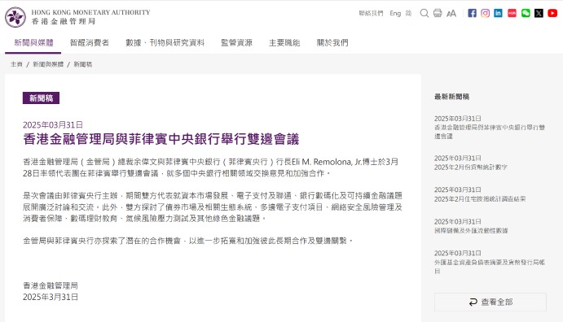The height and width of the screenshot is (322, 563).
Task: Click the printer icon
Action: click(x=438, y=13)
